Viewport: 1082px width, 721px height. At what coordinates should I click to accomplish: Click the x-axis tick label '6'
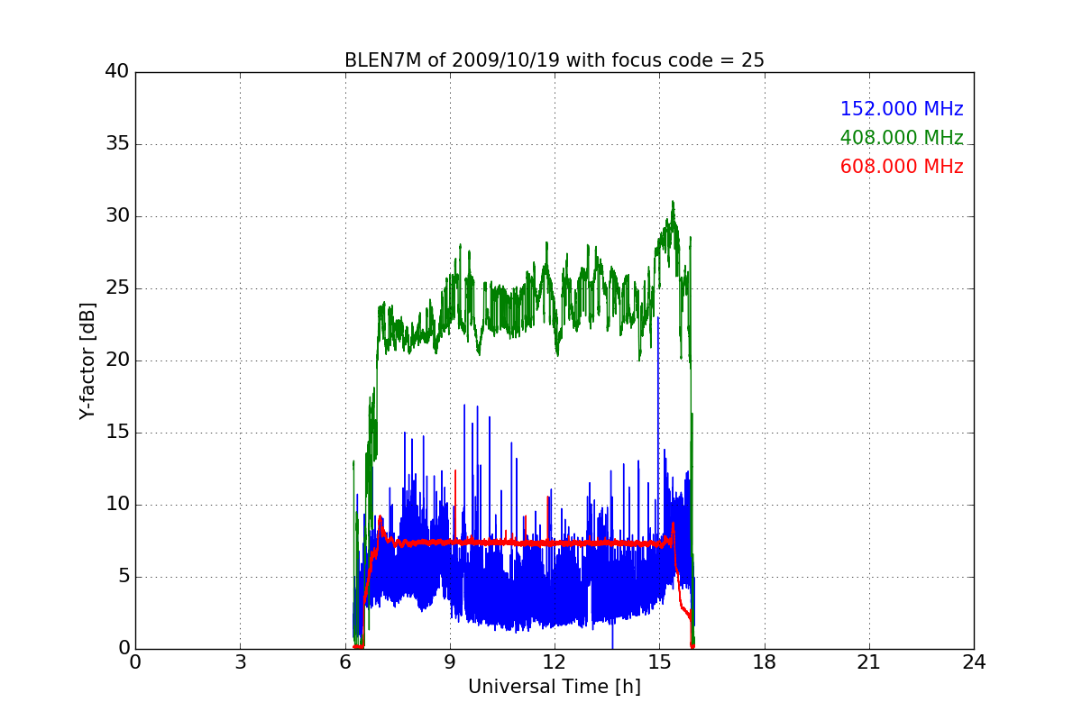344,662
